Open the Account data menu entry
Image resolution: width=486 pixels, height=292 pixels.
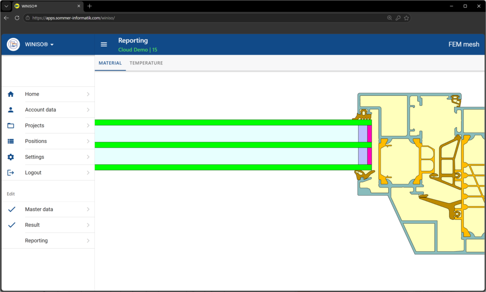tap(48, 110)
